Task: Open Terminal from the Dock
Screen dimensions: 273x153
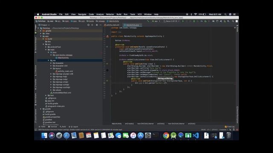Action: tap(155, 135)
